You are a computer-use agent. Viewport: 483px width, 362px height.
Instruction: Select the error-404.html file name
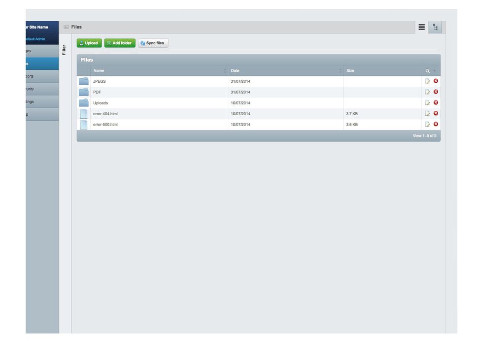(x=105, y=114)
